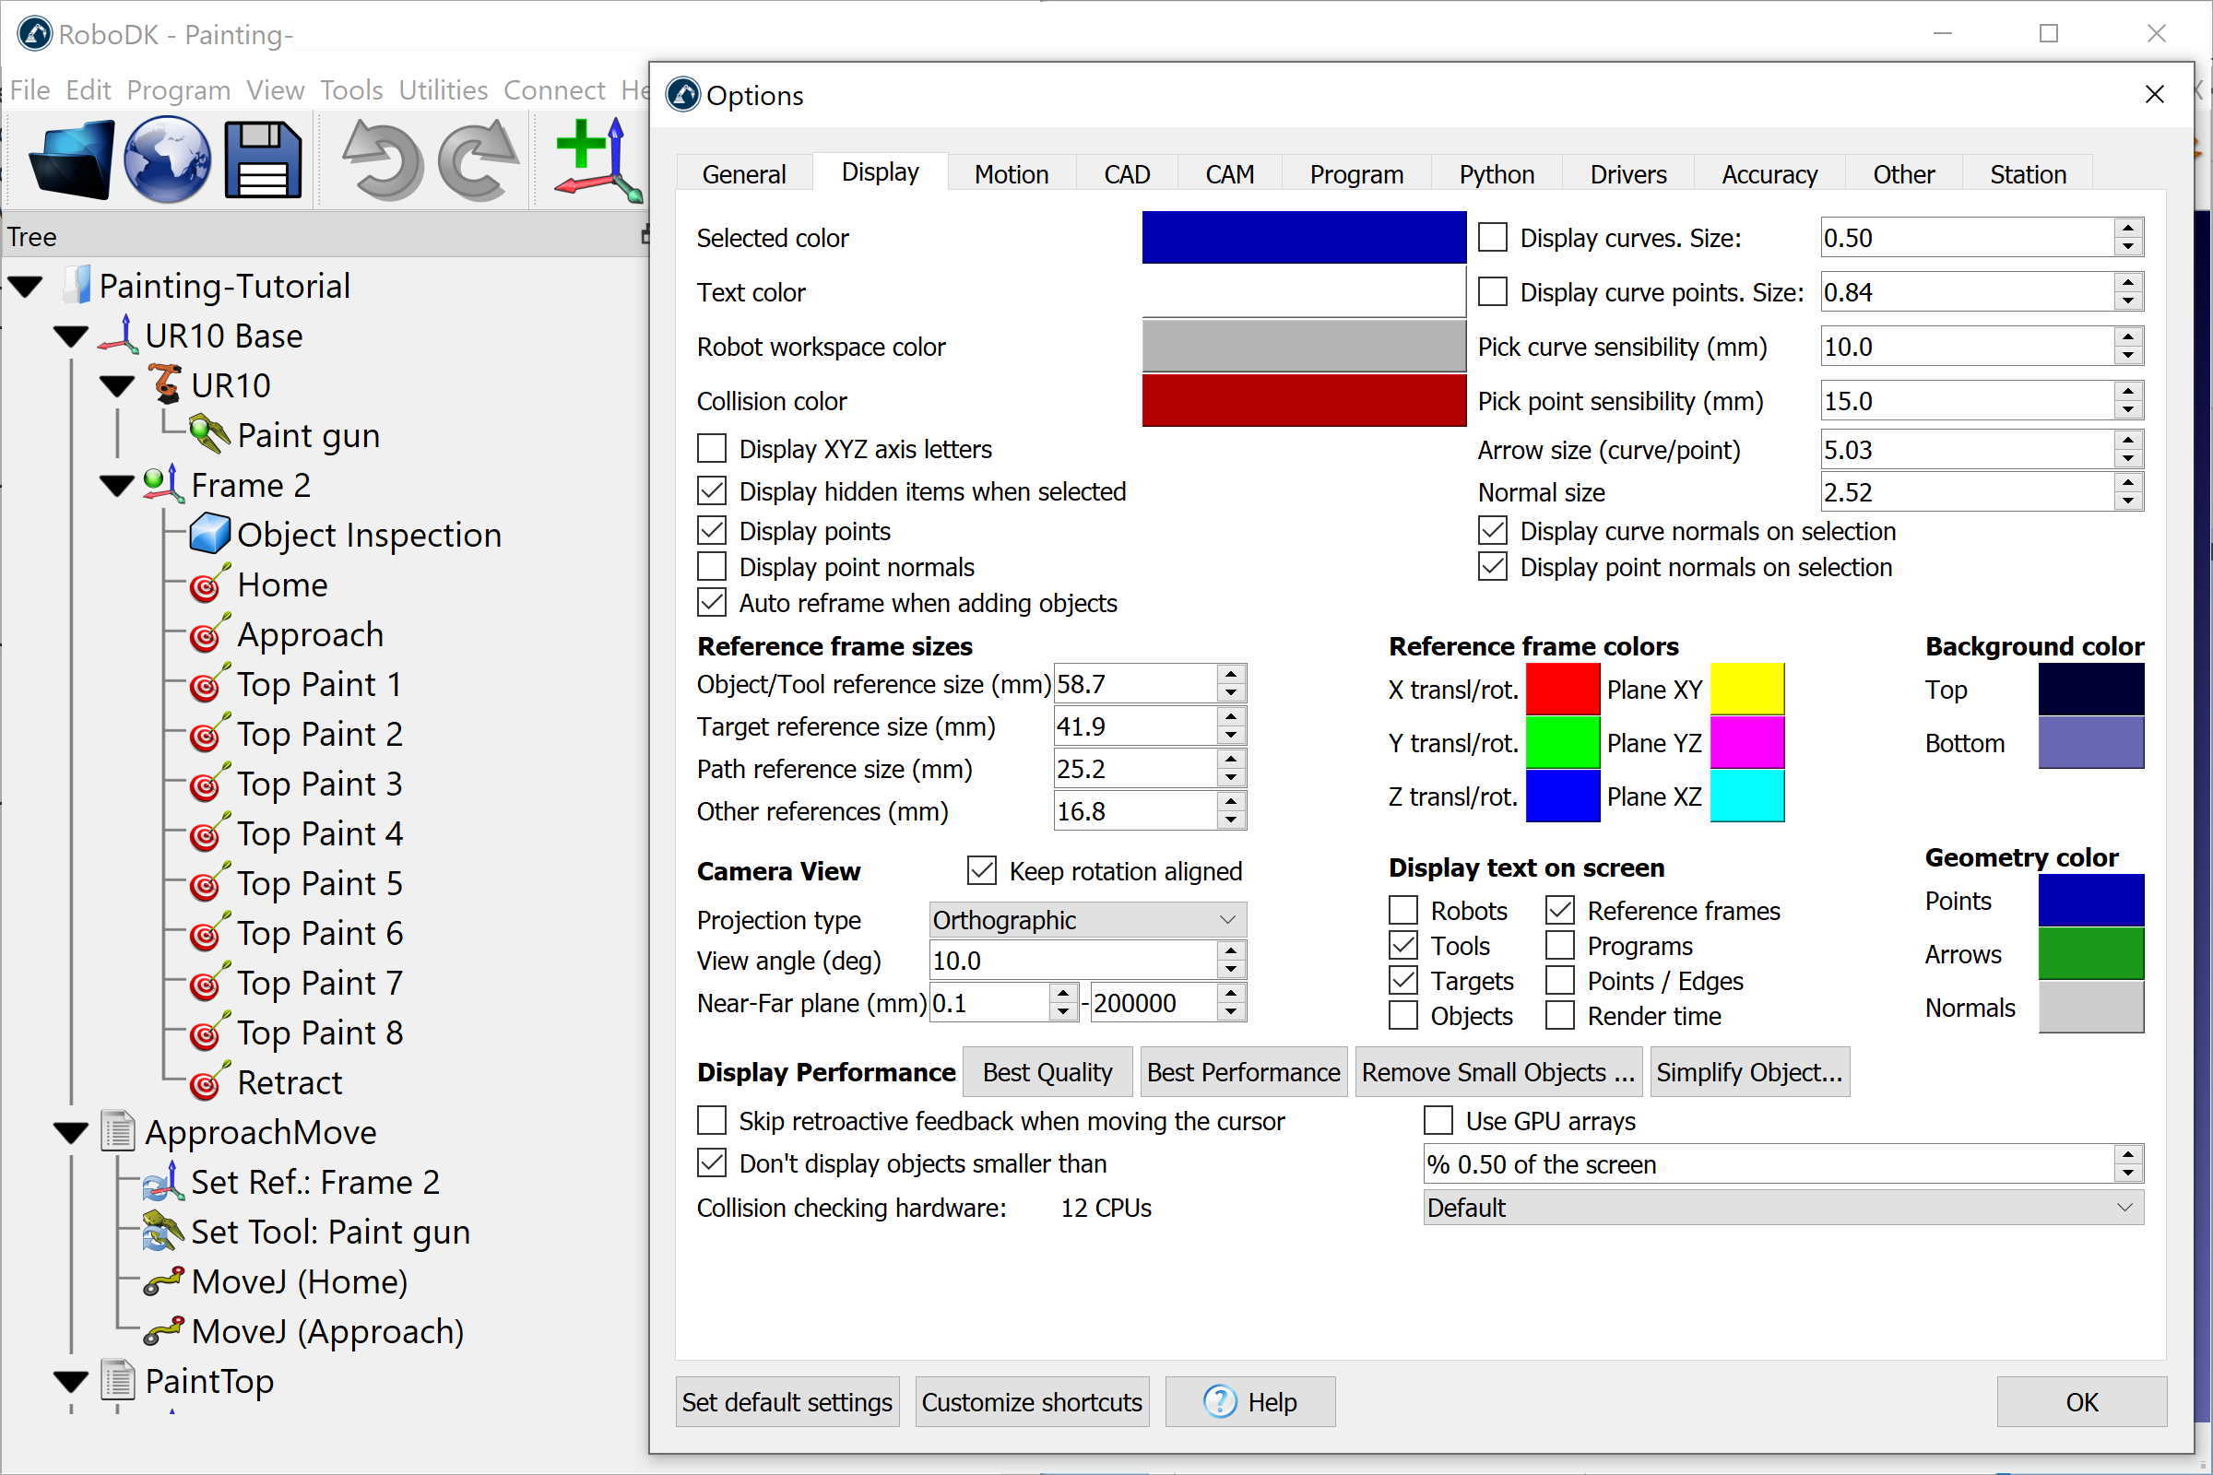
Task: Click the Undo arrow toolbar icon
Action: 383,159
